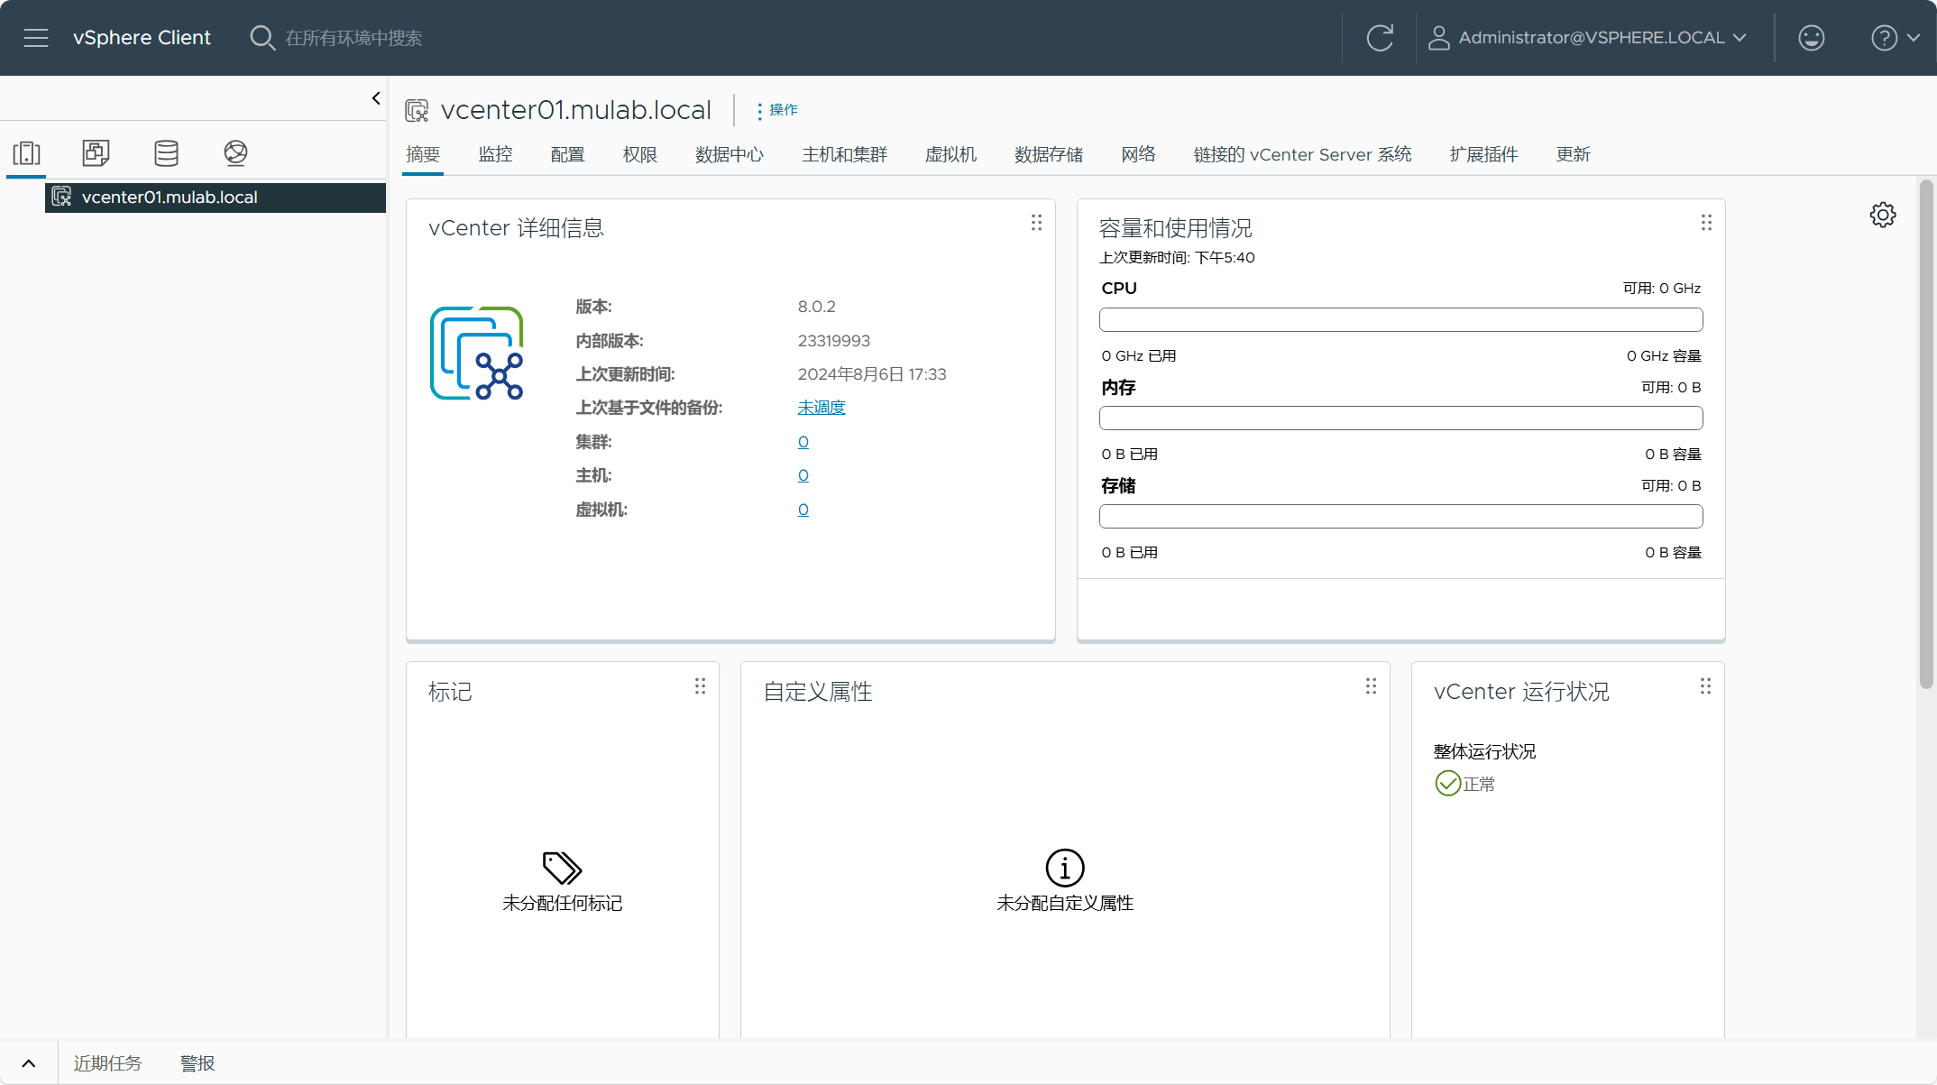Screen dimensions: 1937x1085
Task: Switch to the 数据中心 tab
Action: [x=730, y=154]
